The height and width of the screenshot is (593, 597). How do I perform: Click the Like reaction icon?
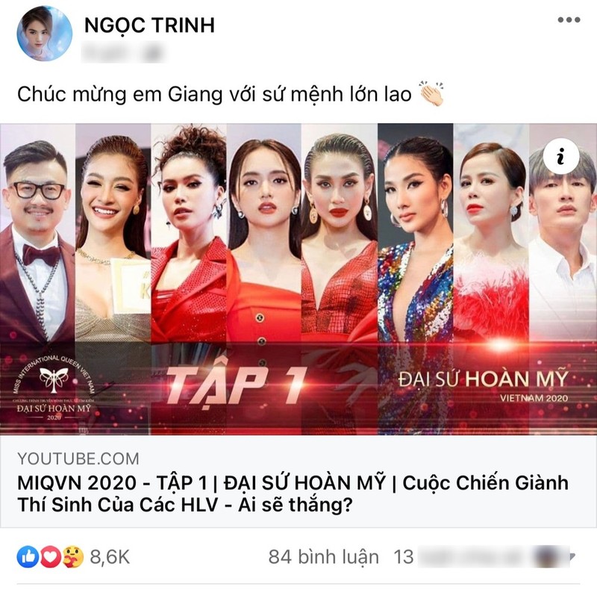[28, 557]
